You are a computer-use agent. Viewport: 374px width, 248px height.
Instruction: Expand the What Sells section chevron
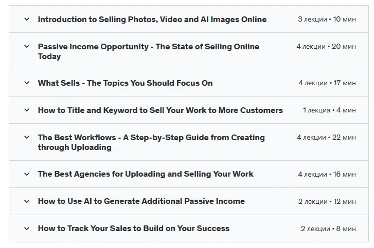click(27, 83)
